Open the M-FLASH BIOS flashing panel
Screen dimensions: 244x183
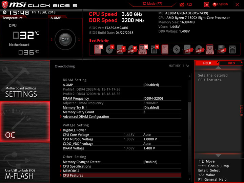[25, 162]
